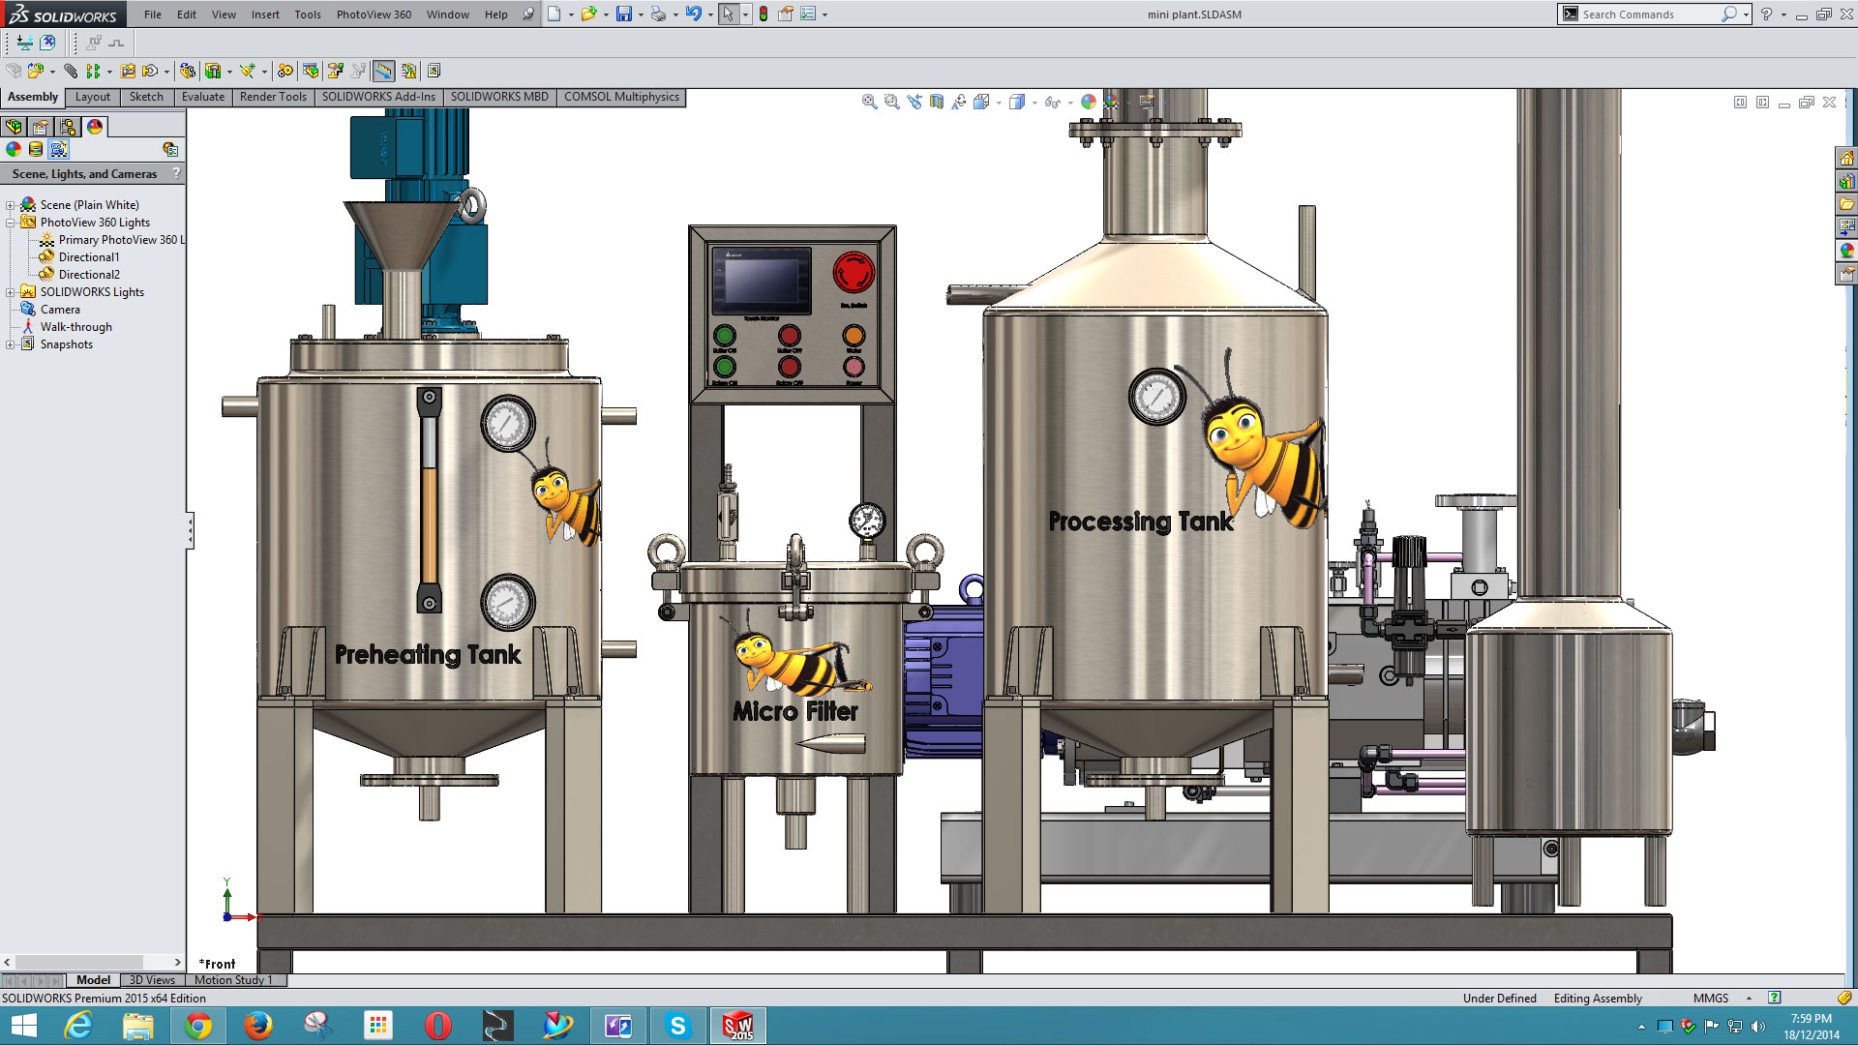1858x1045 pixels.
Task: Click the Rebuild traffic light icon
Action: [764, 15]
